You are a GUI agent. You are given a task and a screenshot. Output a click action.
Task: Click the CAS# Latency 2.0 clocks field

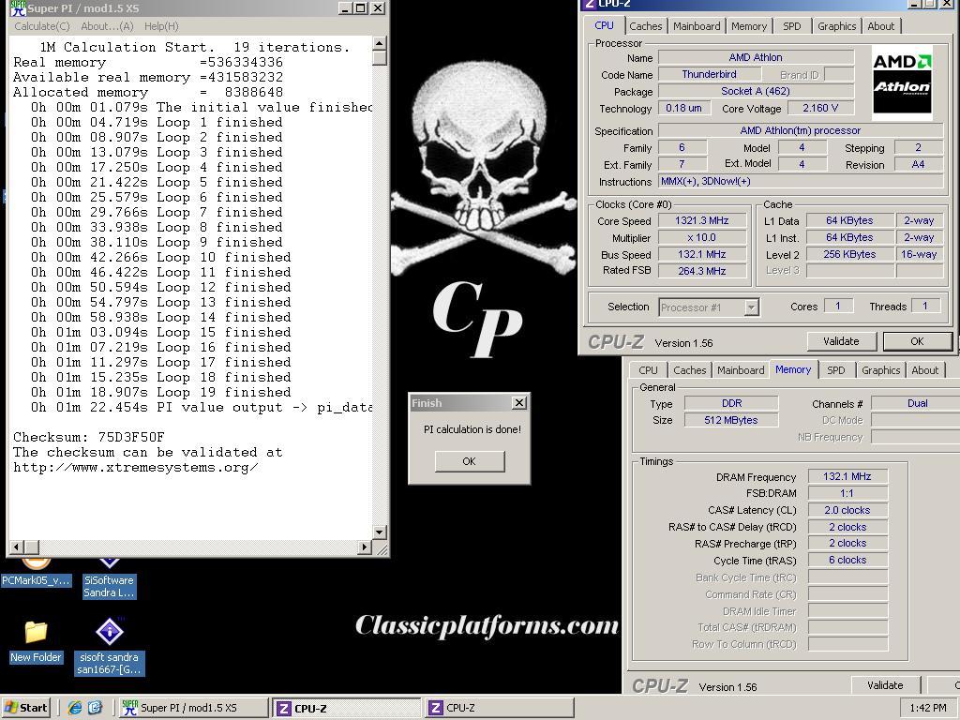(x=847, y=510)
